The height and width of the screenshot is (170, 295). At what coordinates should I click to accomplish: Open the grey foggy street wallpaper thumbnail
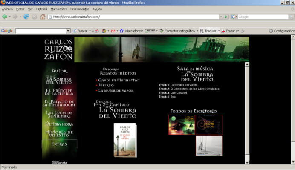[x=209, y=146]
